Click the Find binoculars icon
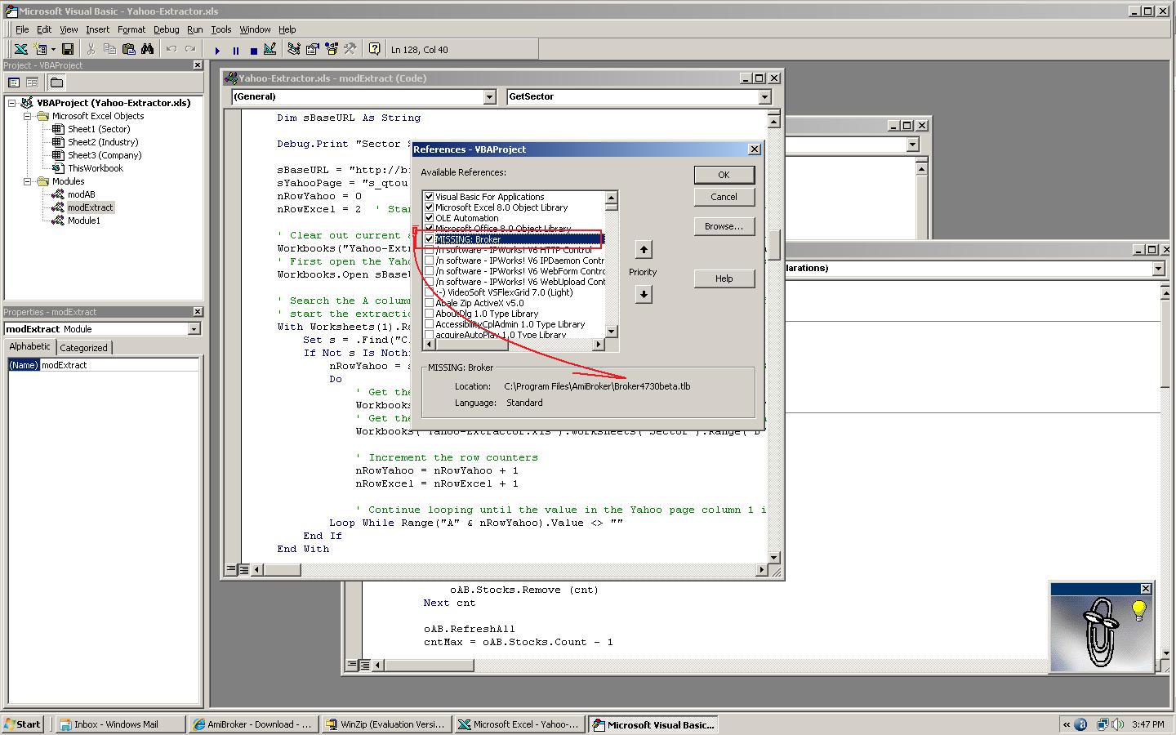 point(147,50)
